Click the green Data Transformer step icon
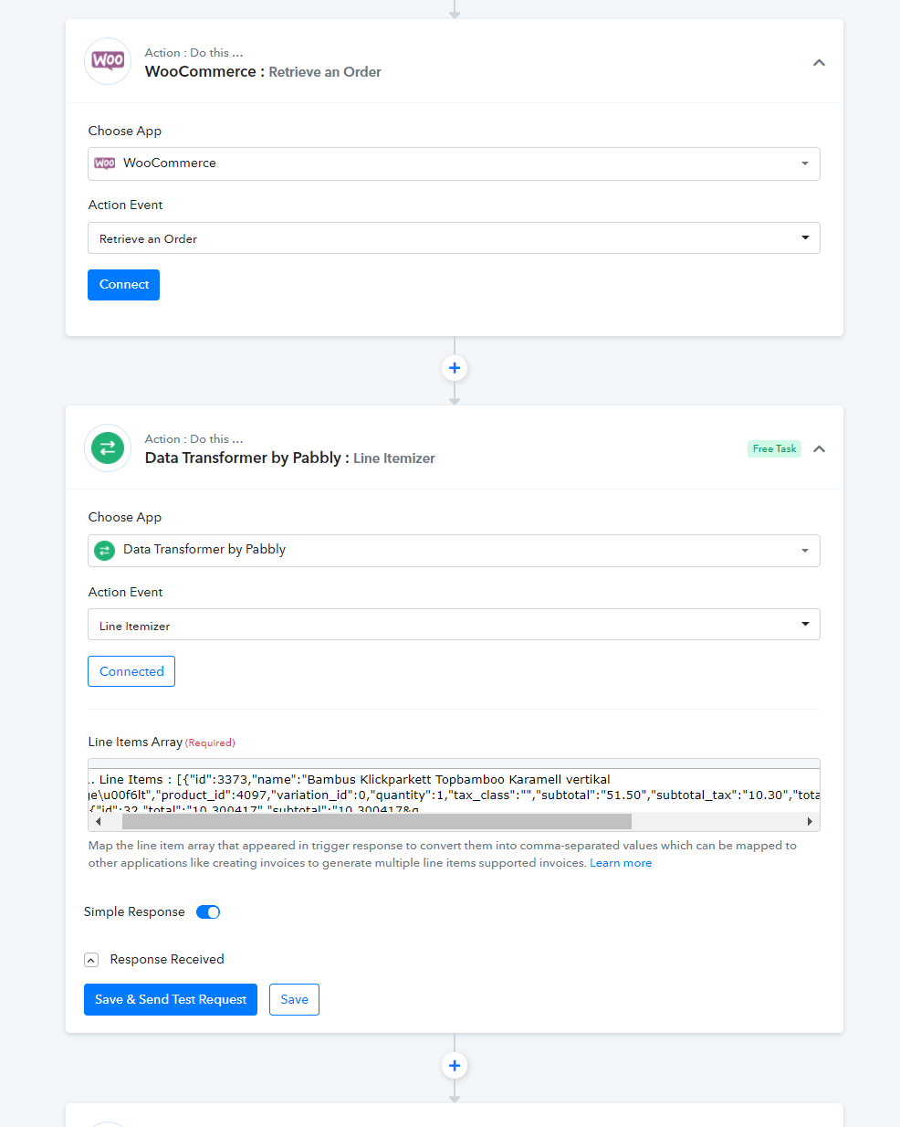This screenshot has height=1127, width=900. 108,448
